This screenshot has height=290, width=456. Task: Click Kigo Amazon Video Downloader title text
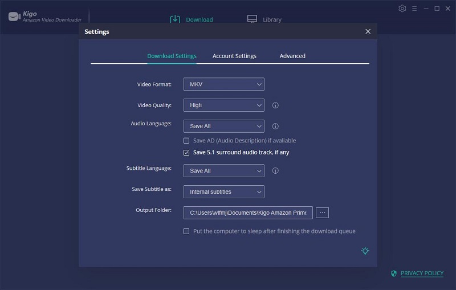(x=52, y=17)
